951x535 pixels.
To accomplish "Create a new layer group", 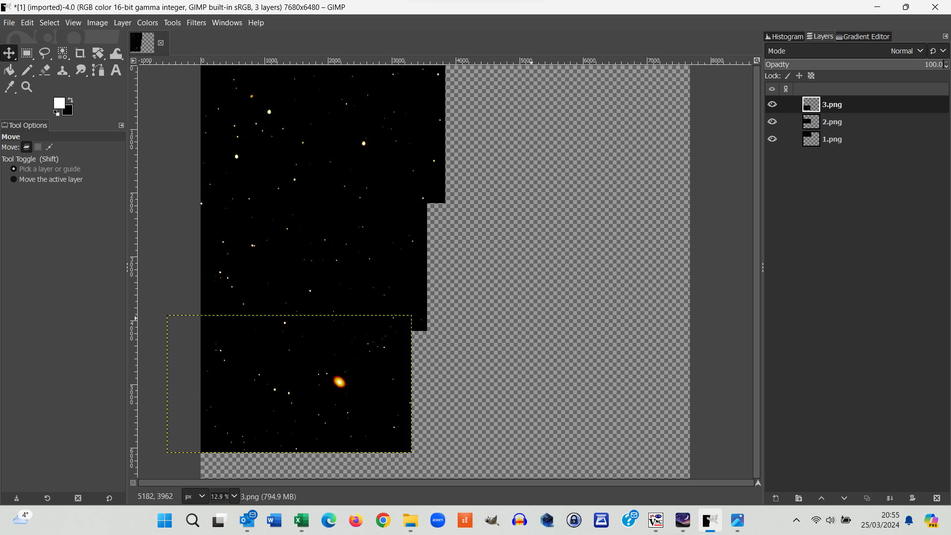I will [x=798, y=498].
